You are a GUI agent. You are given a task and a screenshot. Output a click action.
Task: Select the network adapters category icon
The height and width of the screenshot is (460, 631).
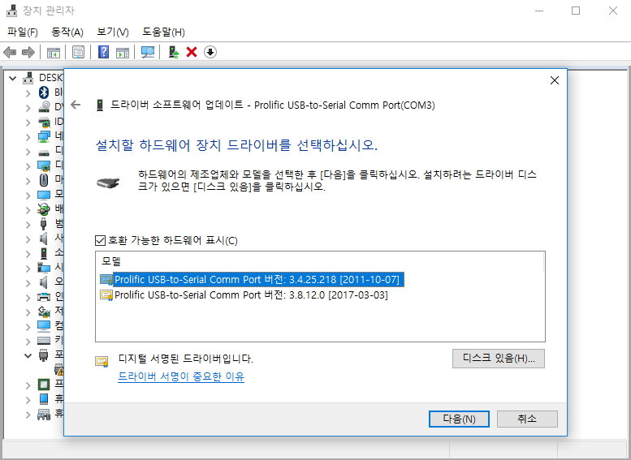[44, 136]
